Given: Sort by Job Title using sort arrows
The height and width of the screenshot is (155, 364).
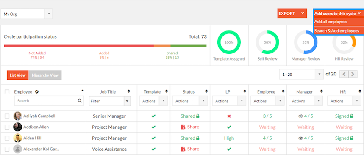Looking at the screenshot, I should point(128,91).
